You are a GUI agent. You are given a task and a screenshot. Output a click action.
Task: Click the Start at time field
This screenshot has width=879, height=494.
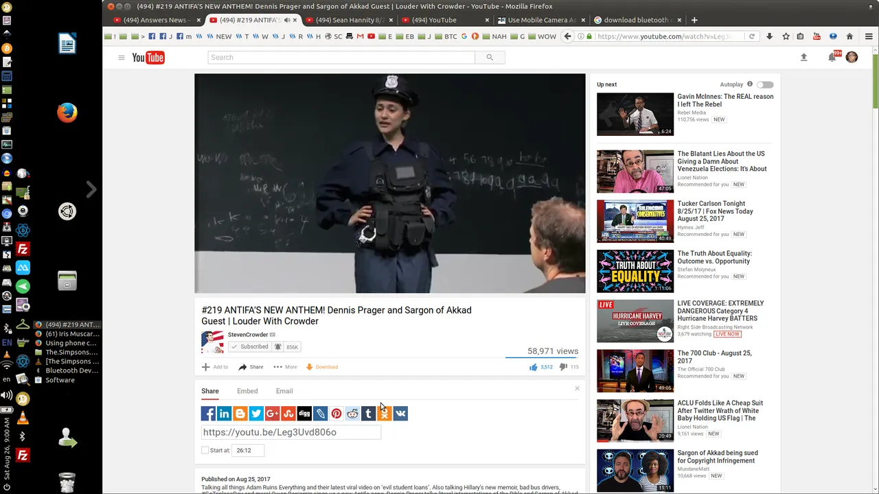[249, 450]
